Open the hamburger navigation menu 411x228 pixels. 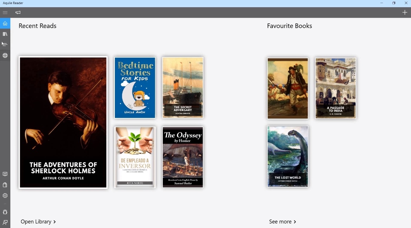5,12
